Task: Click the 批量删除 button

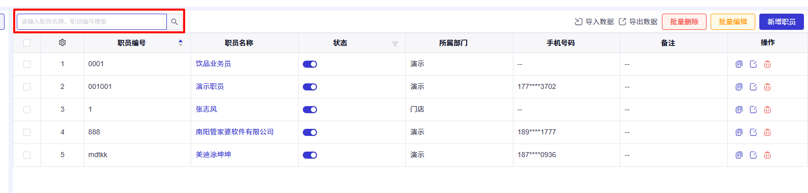Action: click(x=684, y=22)
